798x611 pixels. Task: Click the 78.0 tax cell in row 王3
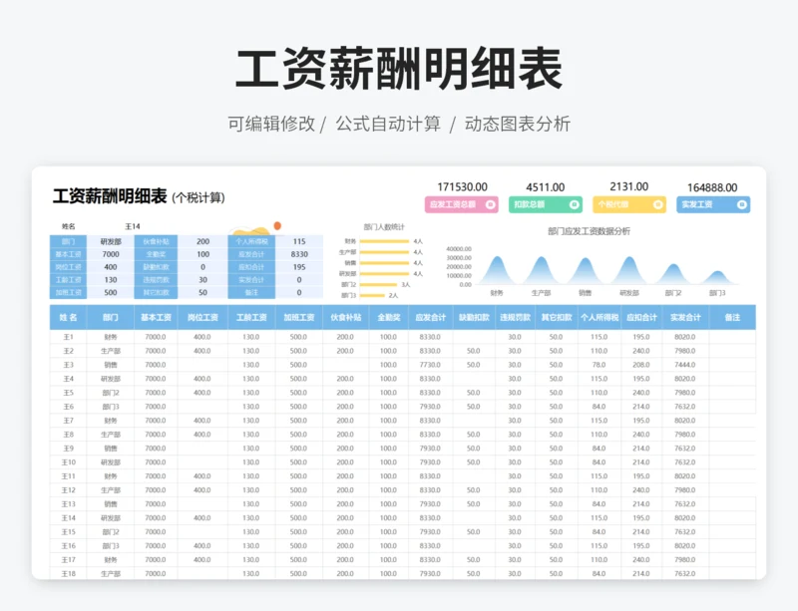pos(599,365)
